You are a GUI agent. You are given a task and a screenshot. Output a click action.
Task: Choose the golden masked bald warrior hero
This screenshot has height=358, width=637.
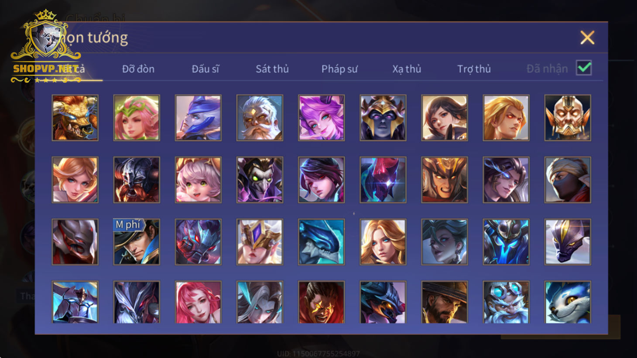tap(568, 118)
